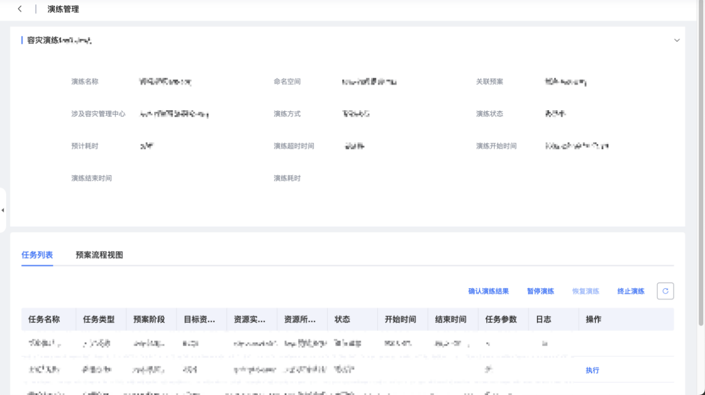705x395 pixels.
Task: Click the 状态 column header
Action: pyautogui.click(x=342, y=320)
